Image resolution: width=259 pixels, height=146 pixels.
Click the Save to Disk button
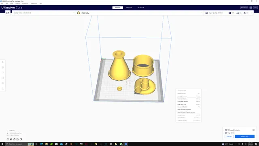click(244, 137)
